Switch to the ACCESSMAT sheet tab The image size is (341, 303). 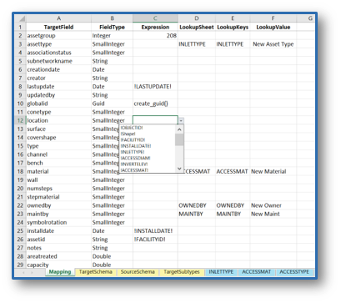coord(256,272)
